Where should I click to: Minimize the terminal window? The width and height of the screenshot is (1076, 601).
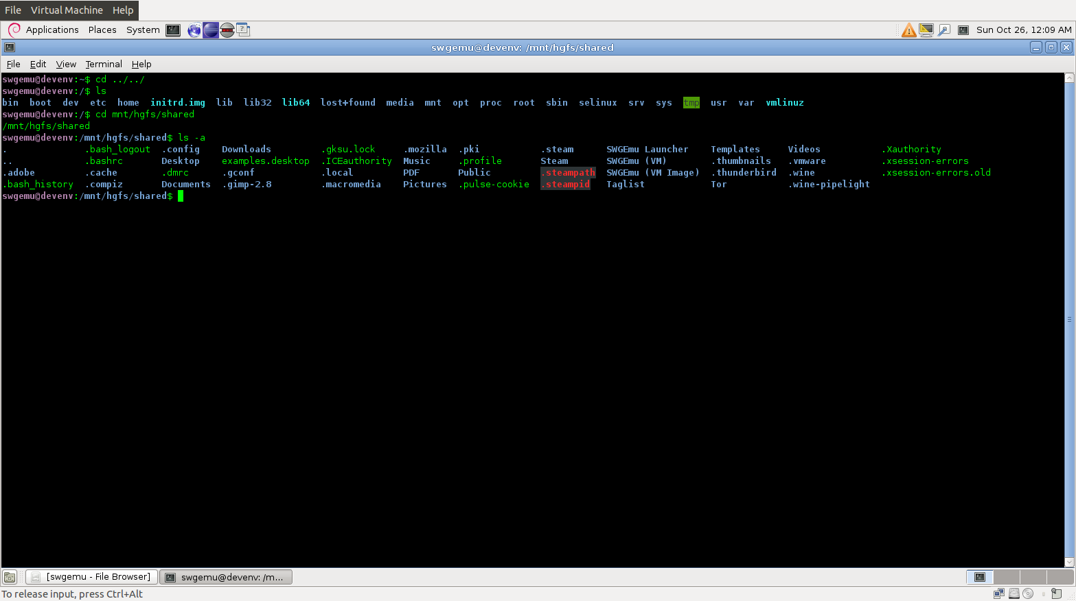click(x=1036, y=47)
